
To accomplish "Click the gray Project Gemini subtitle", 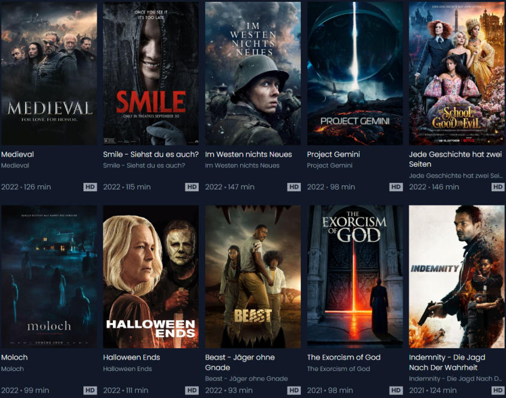I will click(x=330, y=165).
